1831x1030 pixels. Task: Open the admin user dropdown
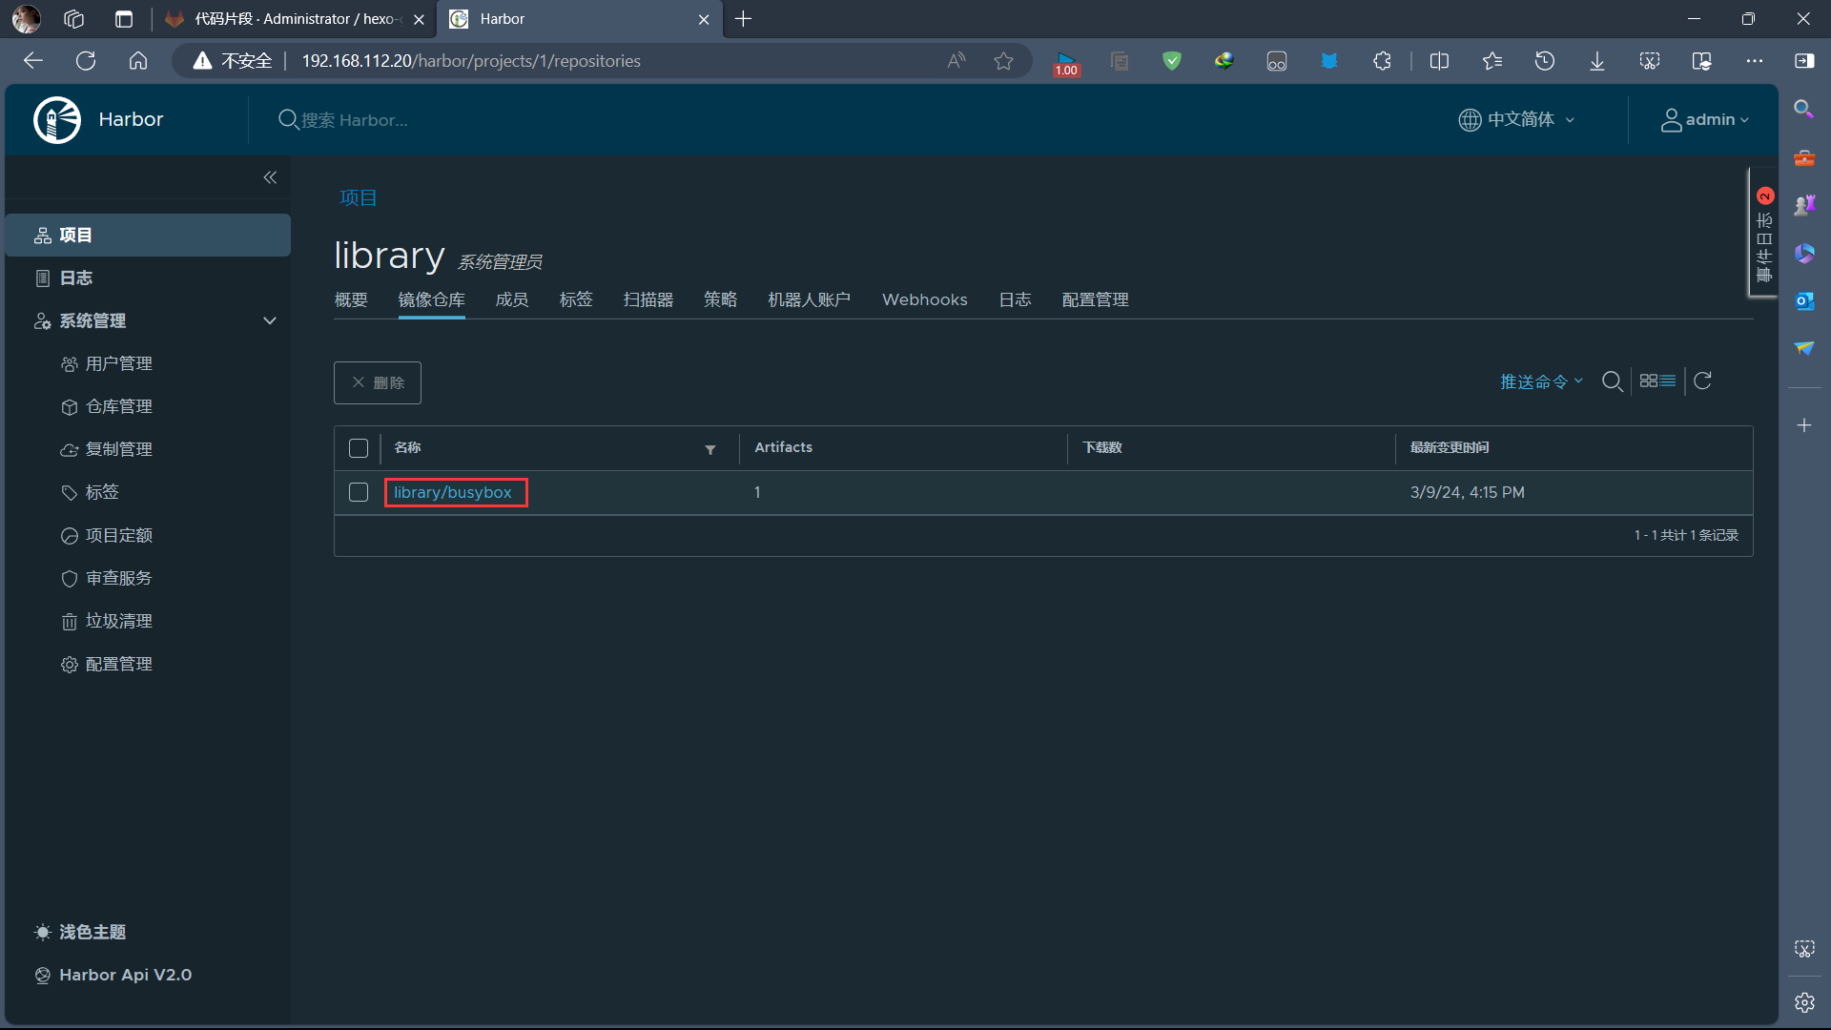(1705, 119)
